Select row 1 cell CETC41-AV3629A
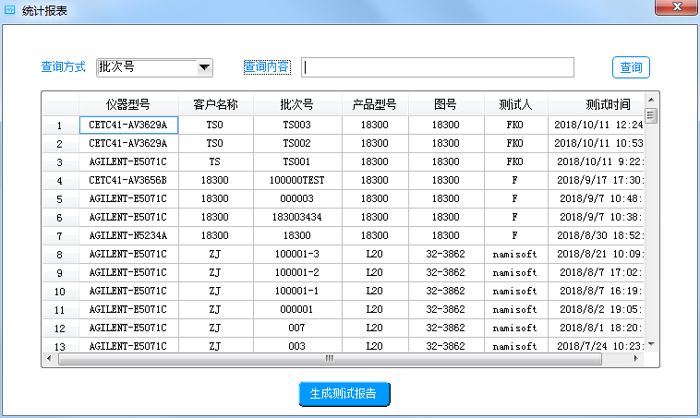700x418 pixels. click(x=128, y=125)
